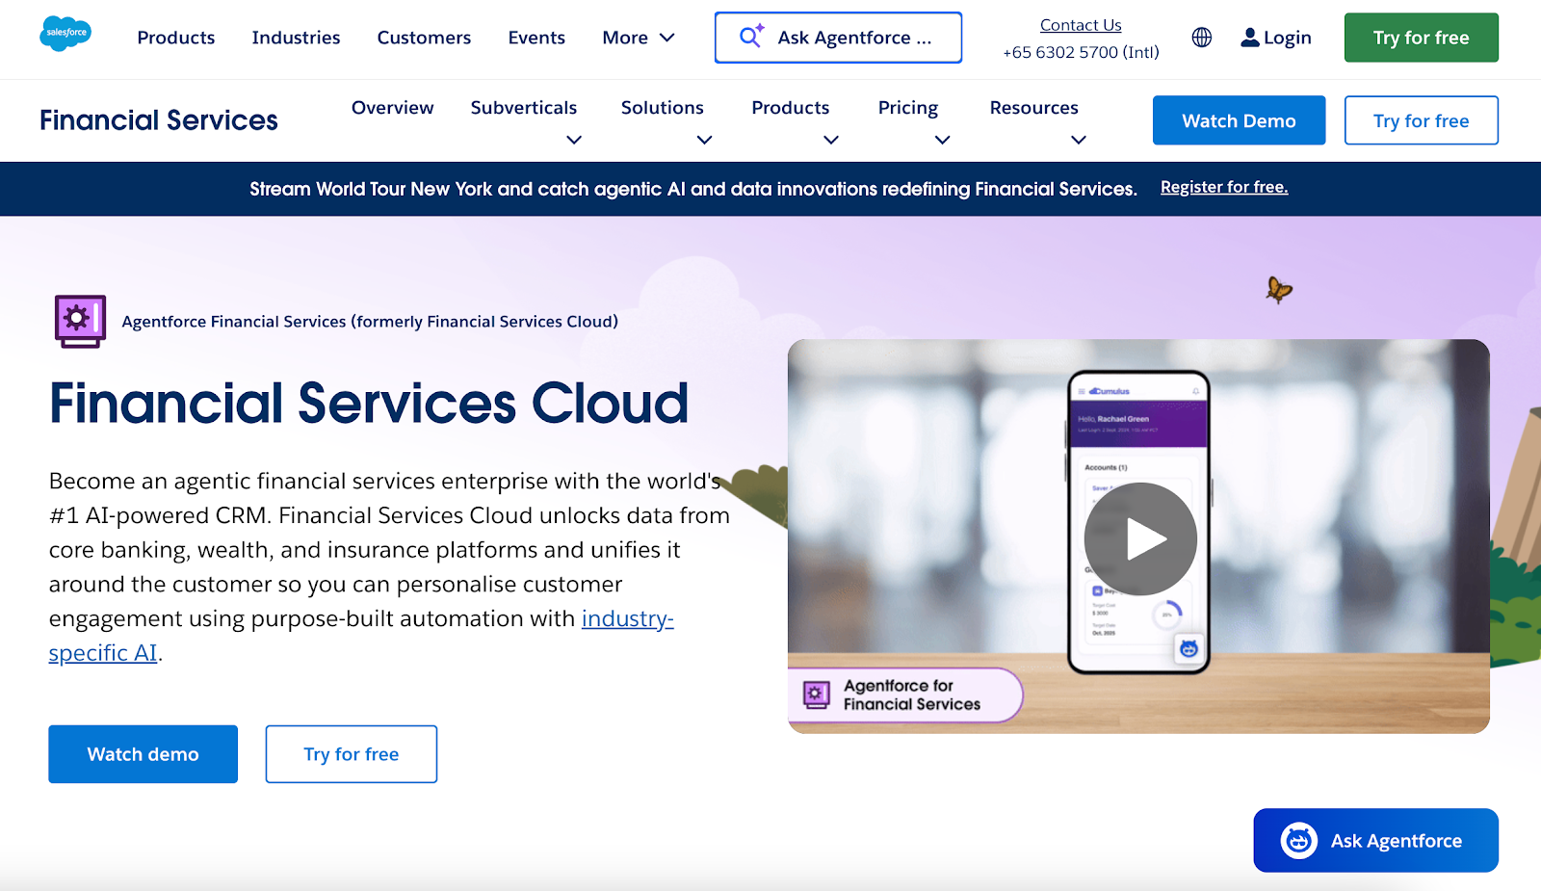Image resolution: width=1541 pixels, height=891 pixels.
Task: Open the Industries menu
Action: click(296, 37)
